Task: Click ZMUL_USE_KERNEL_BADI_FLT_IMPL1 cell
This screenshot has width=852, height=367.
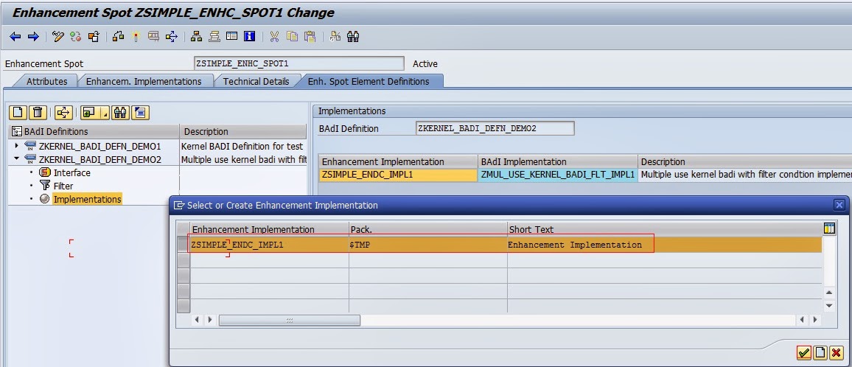Action: (557, 175)
